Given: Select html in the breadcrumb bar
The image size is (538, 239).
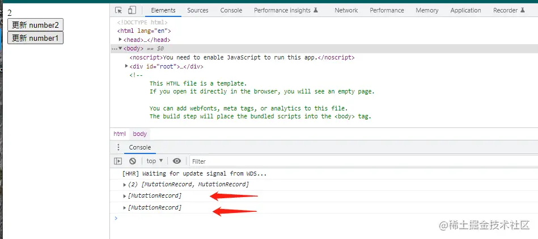Looking at the screenshot, I should [120, 134].
